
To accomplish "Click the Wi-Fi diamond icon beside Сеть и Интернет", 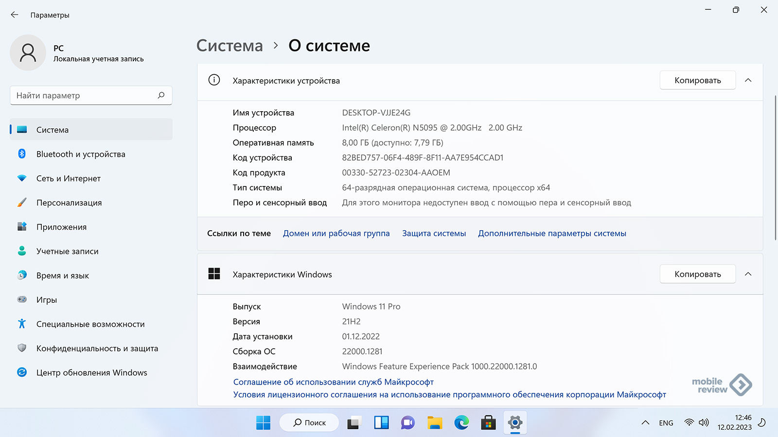I will pyautogui.click(x=22, y=178).
